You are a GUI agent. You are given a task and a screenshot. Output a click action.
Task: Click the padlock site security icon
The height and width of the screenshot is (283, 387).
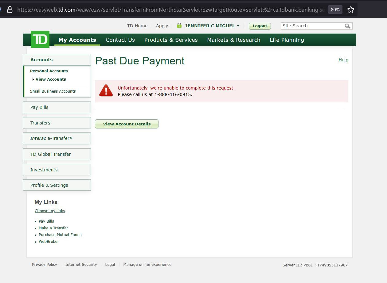pyautogui.click(x=10, y=10)
